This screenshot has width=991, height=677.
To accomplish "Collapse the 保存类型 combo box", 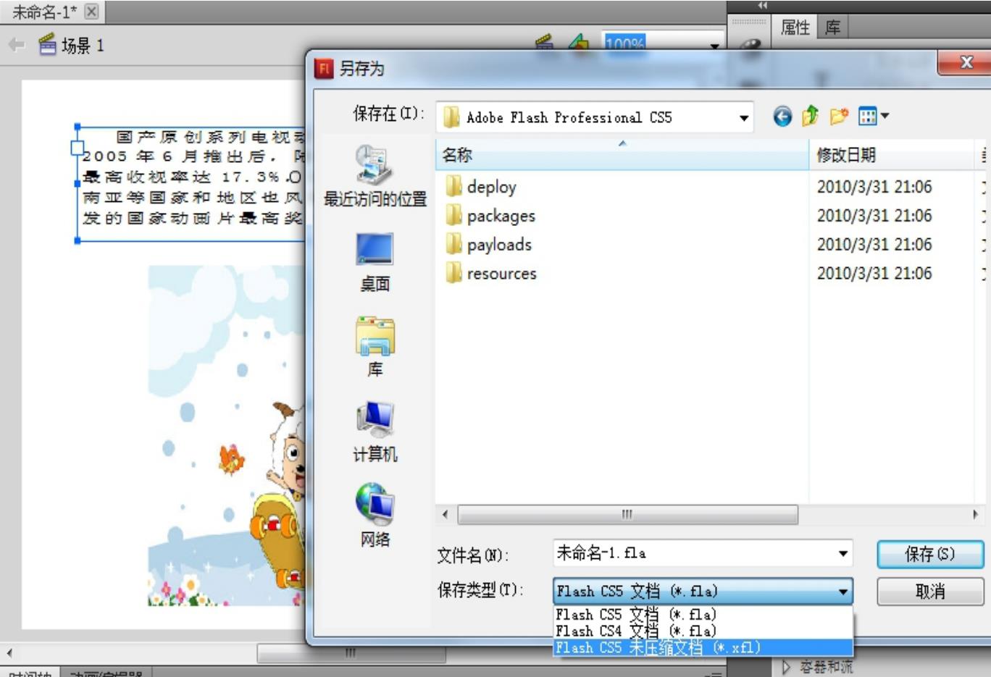I will pyautogui.click(x=842, y=592).
